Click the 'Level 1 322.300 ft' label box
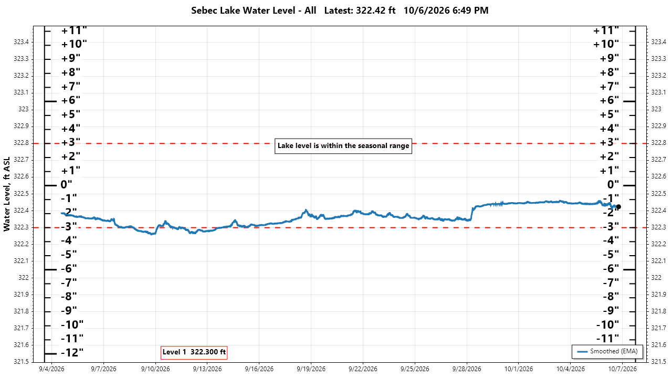This screenshot has height=378, width=672. [194, 352]
